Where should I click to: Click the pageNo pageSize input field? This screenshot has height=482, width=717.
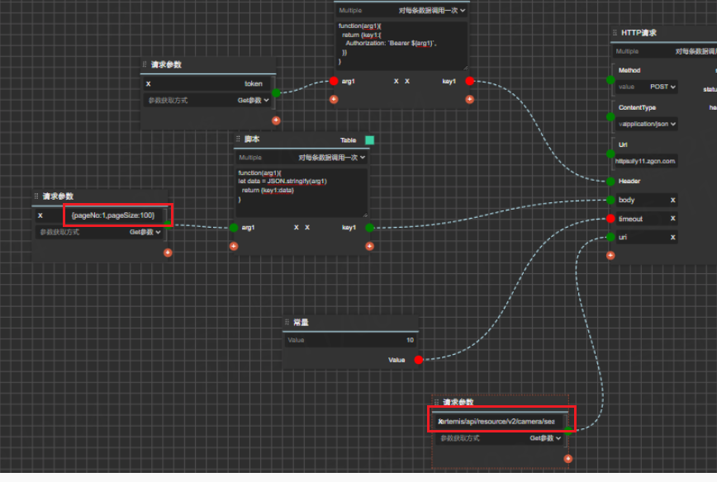point(117,215)
